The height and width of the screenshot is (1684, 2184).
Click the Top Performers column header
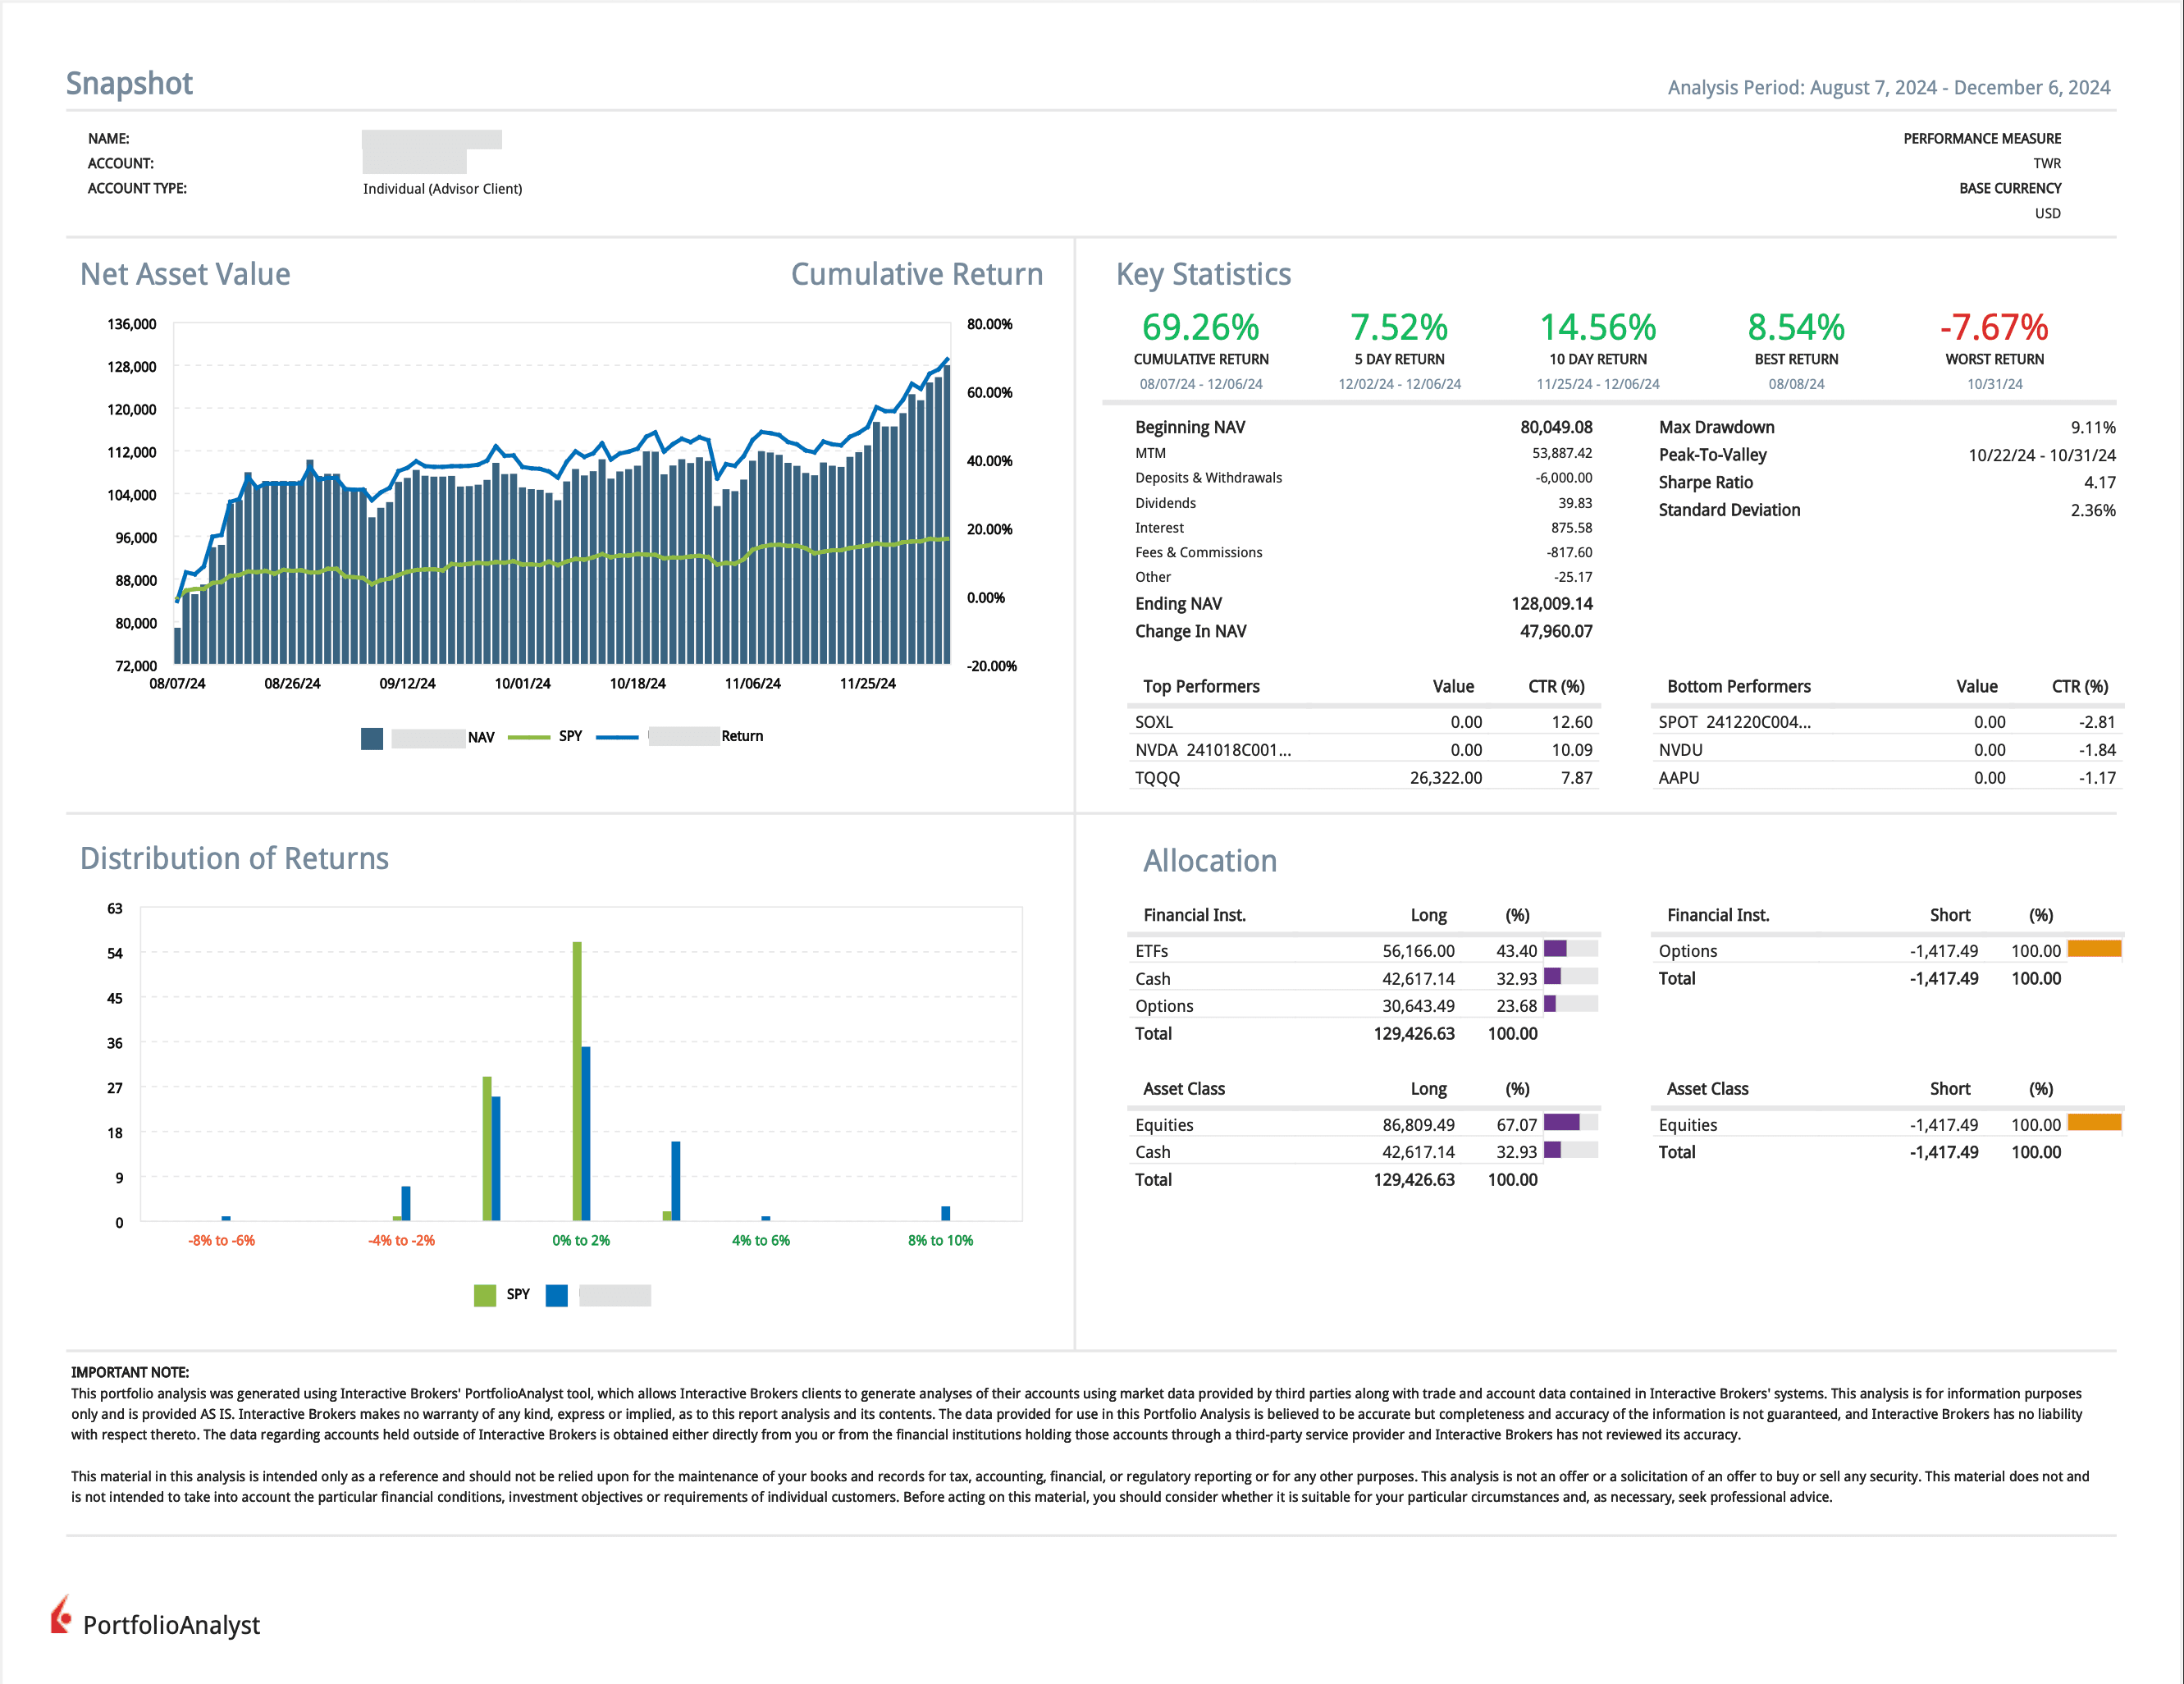point(1201,686)
